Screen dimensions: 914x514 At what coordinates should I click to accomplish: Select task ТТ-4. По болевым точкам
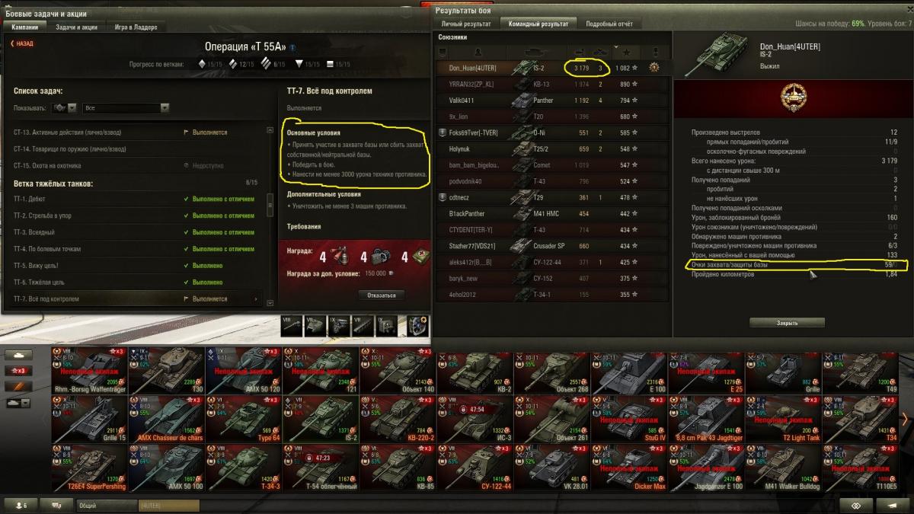pyautogui.click(x=137, y=249)
